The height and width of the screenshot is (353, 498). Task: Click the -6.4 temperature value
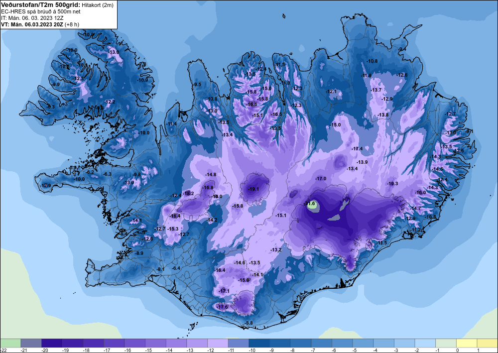coord(176,268)
